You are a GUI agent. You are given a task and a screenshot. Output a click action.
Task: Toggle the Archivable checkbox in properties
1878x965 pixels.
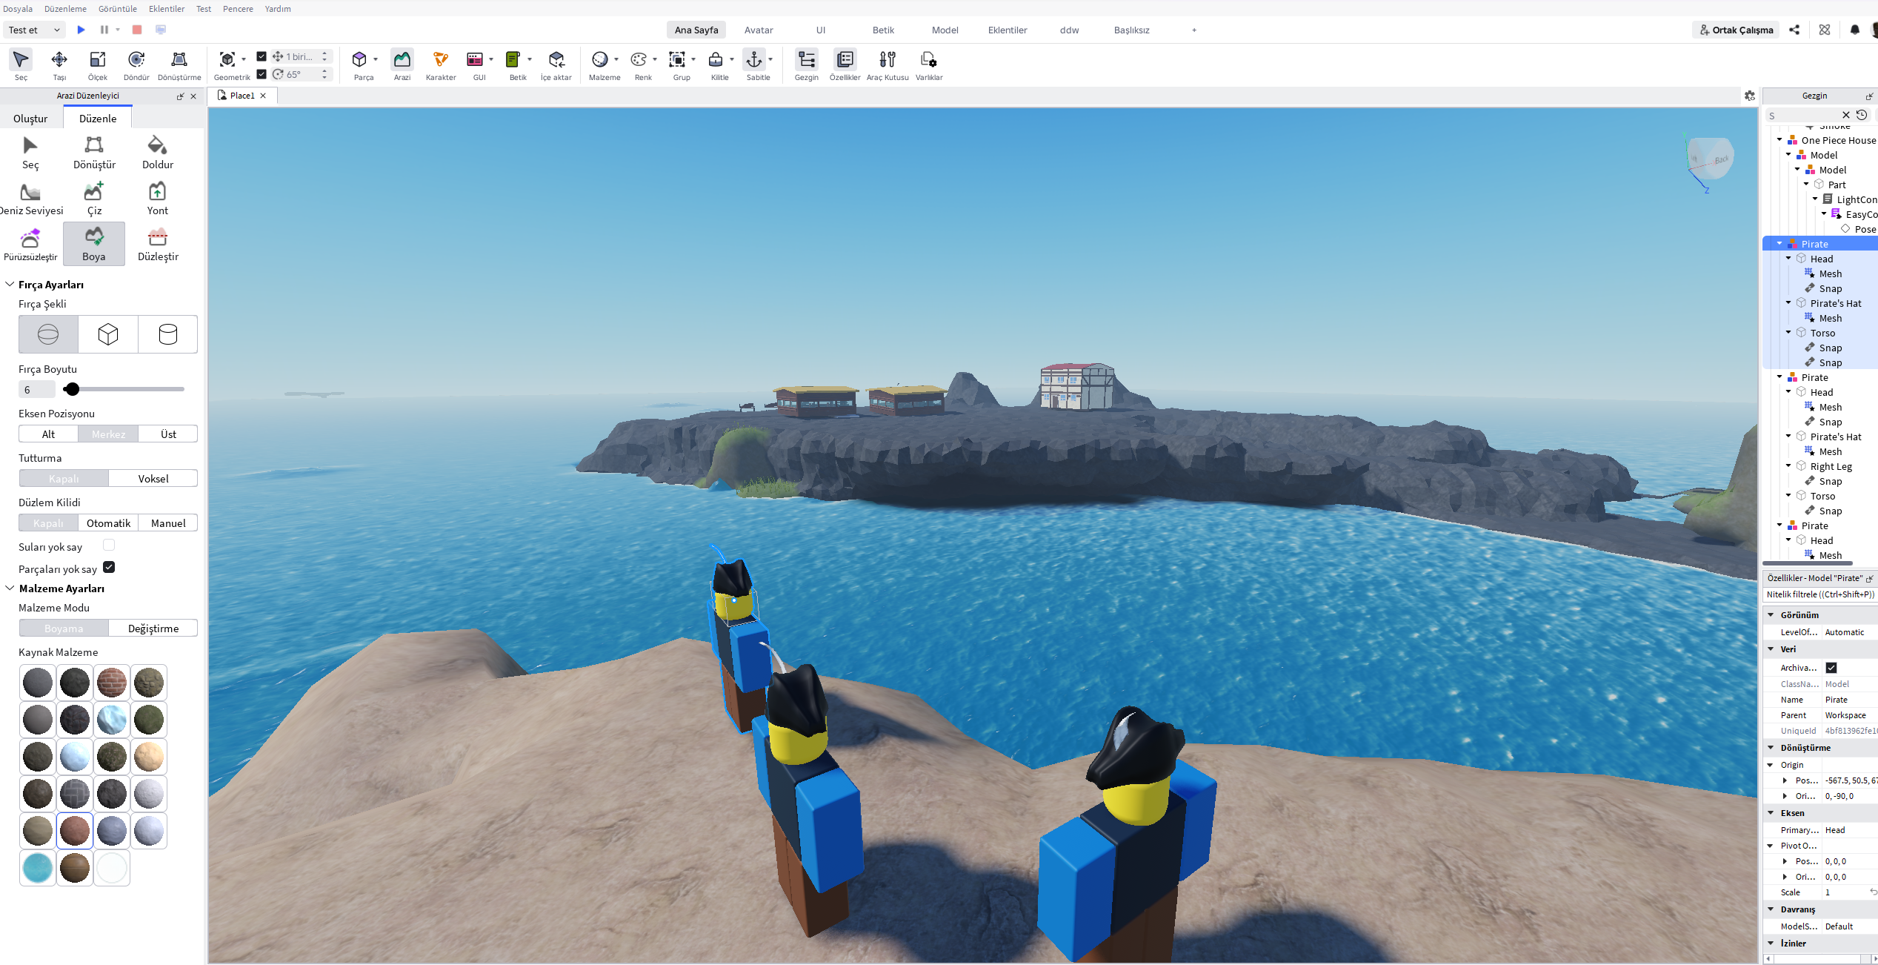(x=1831, y=668)
